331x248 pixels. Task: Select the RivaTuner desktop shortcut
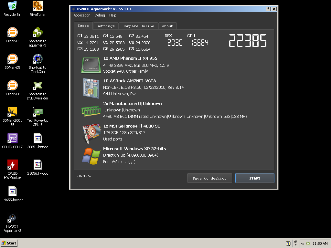tap(37, 9)
